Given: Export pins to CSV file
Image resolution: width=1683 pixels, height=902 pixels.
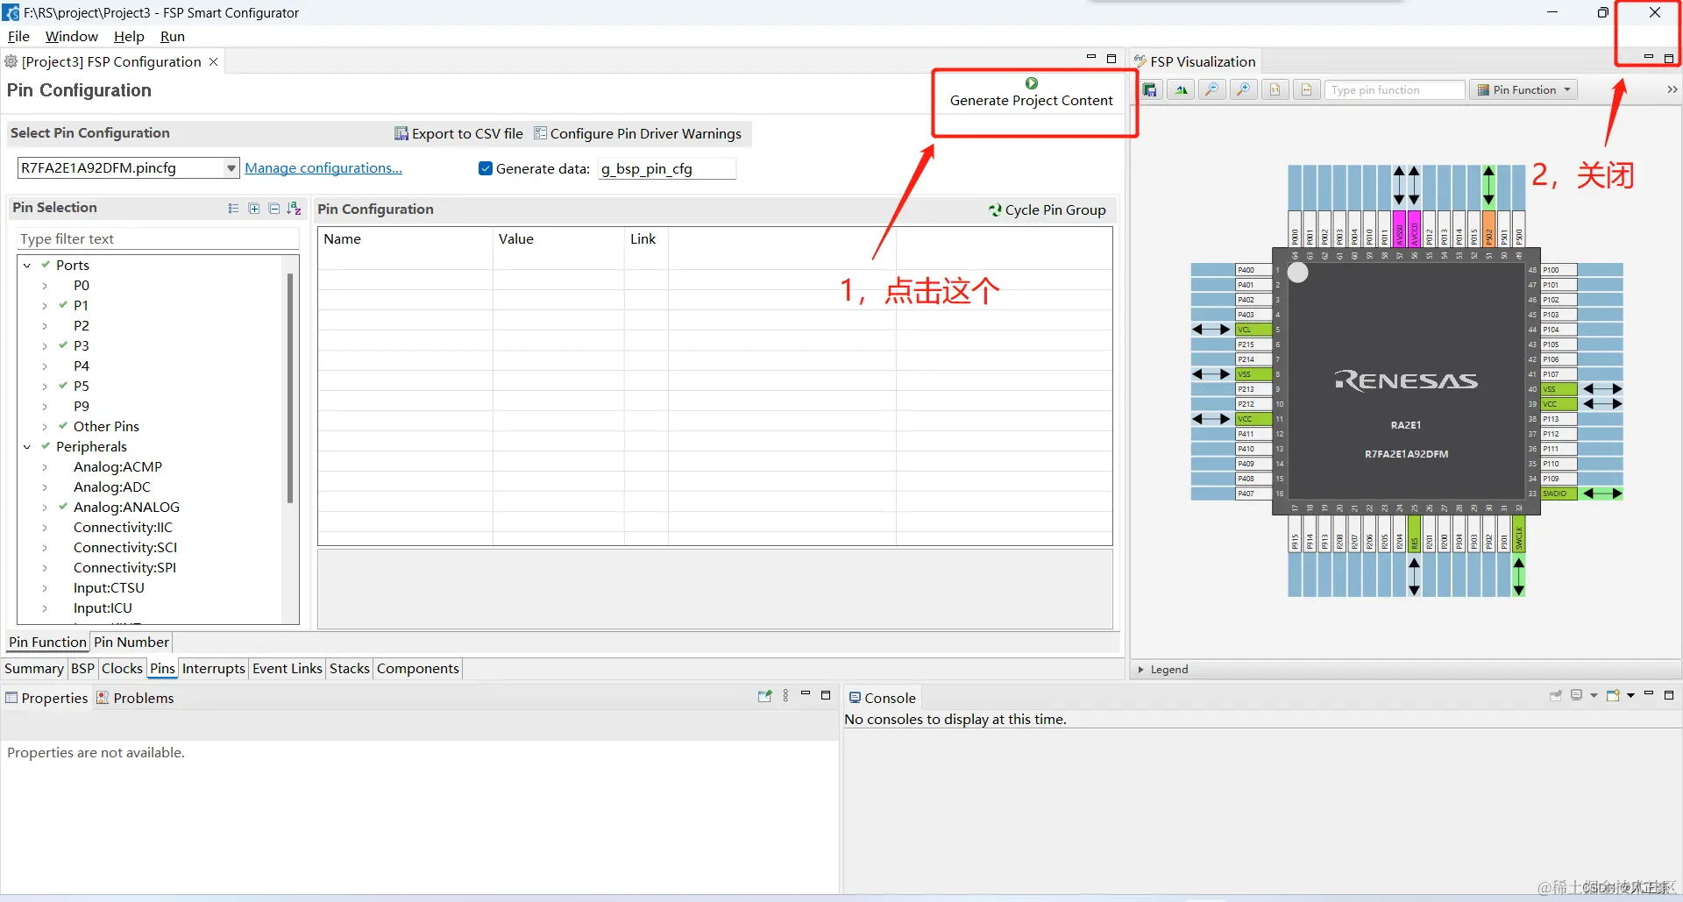Looking at the screenshot, I should point(459,133).
